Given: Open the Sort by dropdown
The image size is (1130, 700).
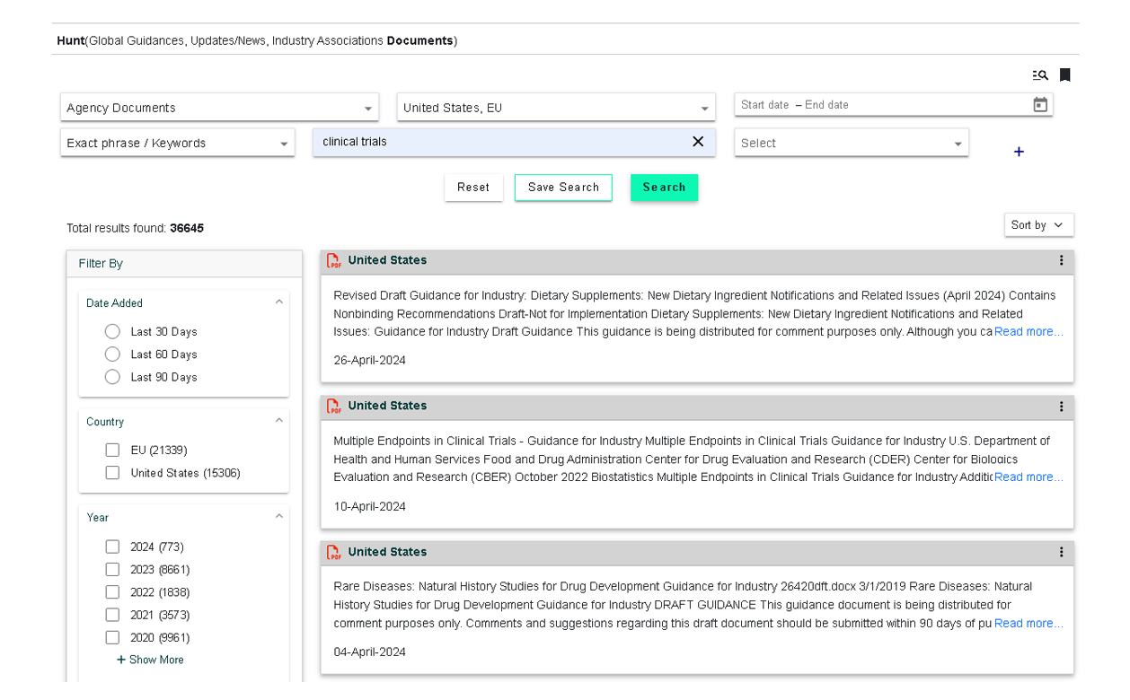Looking at the screenshot, I should coord(1037,225).
